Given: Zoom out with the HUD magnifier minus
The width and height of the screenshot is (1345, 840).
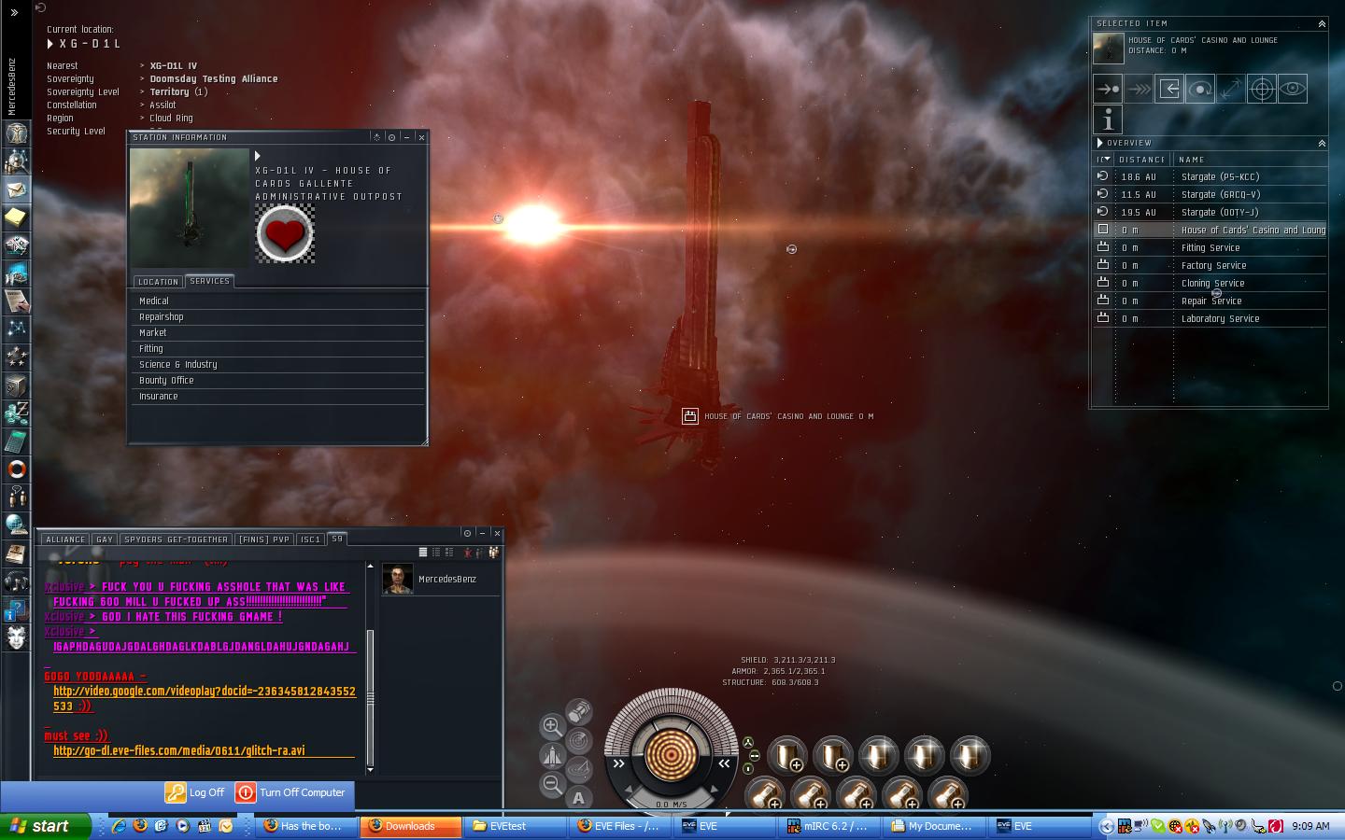Looking at the screenshot, I should point(552,785).
